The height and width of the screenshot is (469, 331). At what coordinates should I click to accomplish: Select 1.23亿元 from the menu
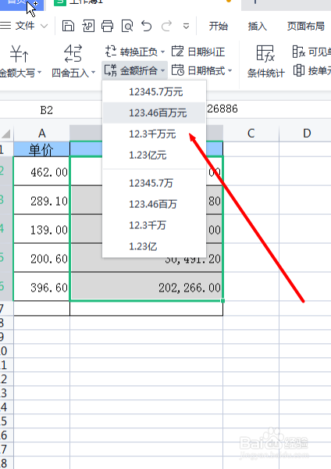(154, 156)
